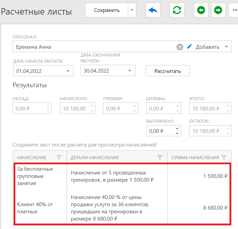Click Добавить in the personnel field
238x229 pixels.
click(x=207, y=47)
